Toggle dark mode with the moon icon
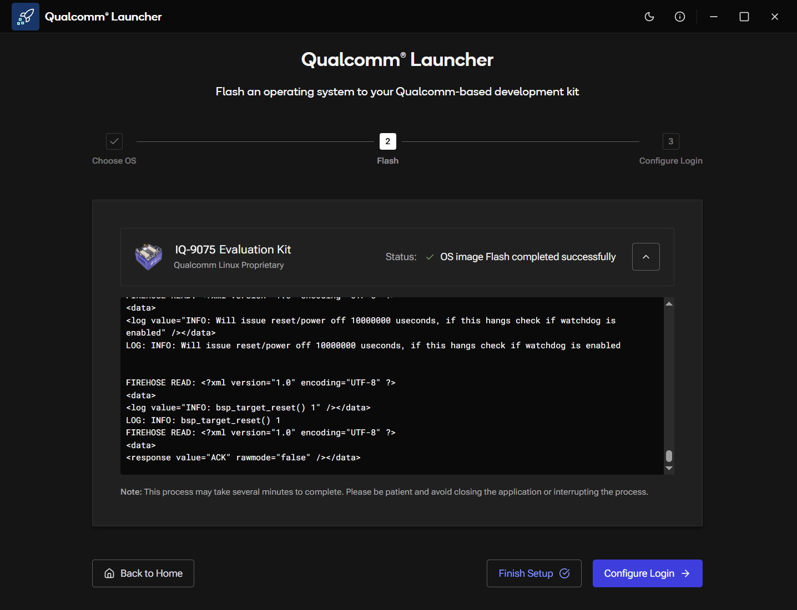Image resolution: width=797 pixels, height=610 pixels. [649, 17]
